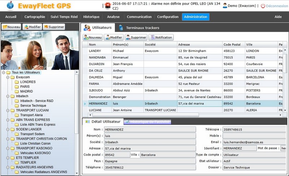Viewport: 289px width, 176px height.
Task: Click the MADRID folder icon
Action: pos(17,91)
